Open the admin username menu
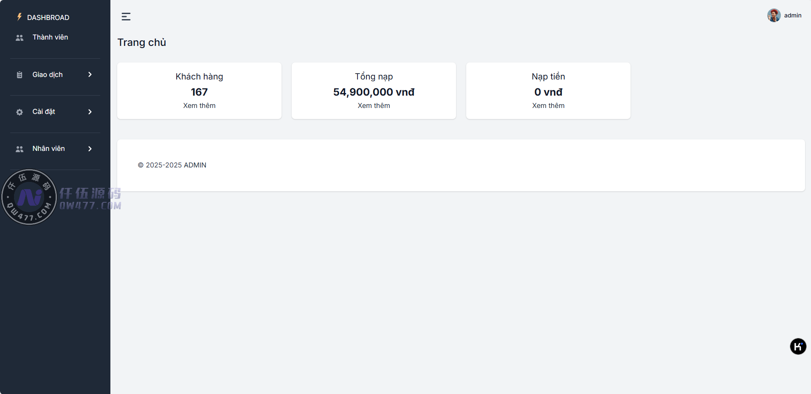The height and width of the screenshot is (394, 811). (x=793, y=15)
